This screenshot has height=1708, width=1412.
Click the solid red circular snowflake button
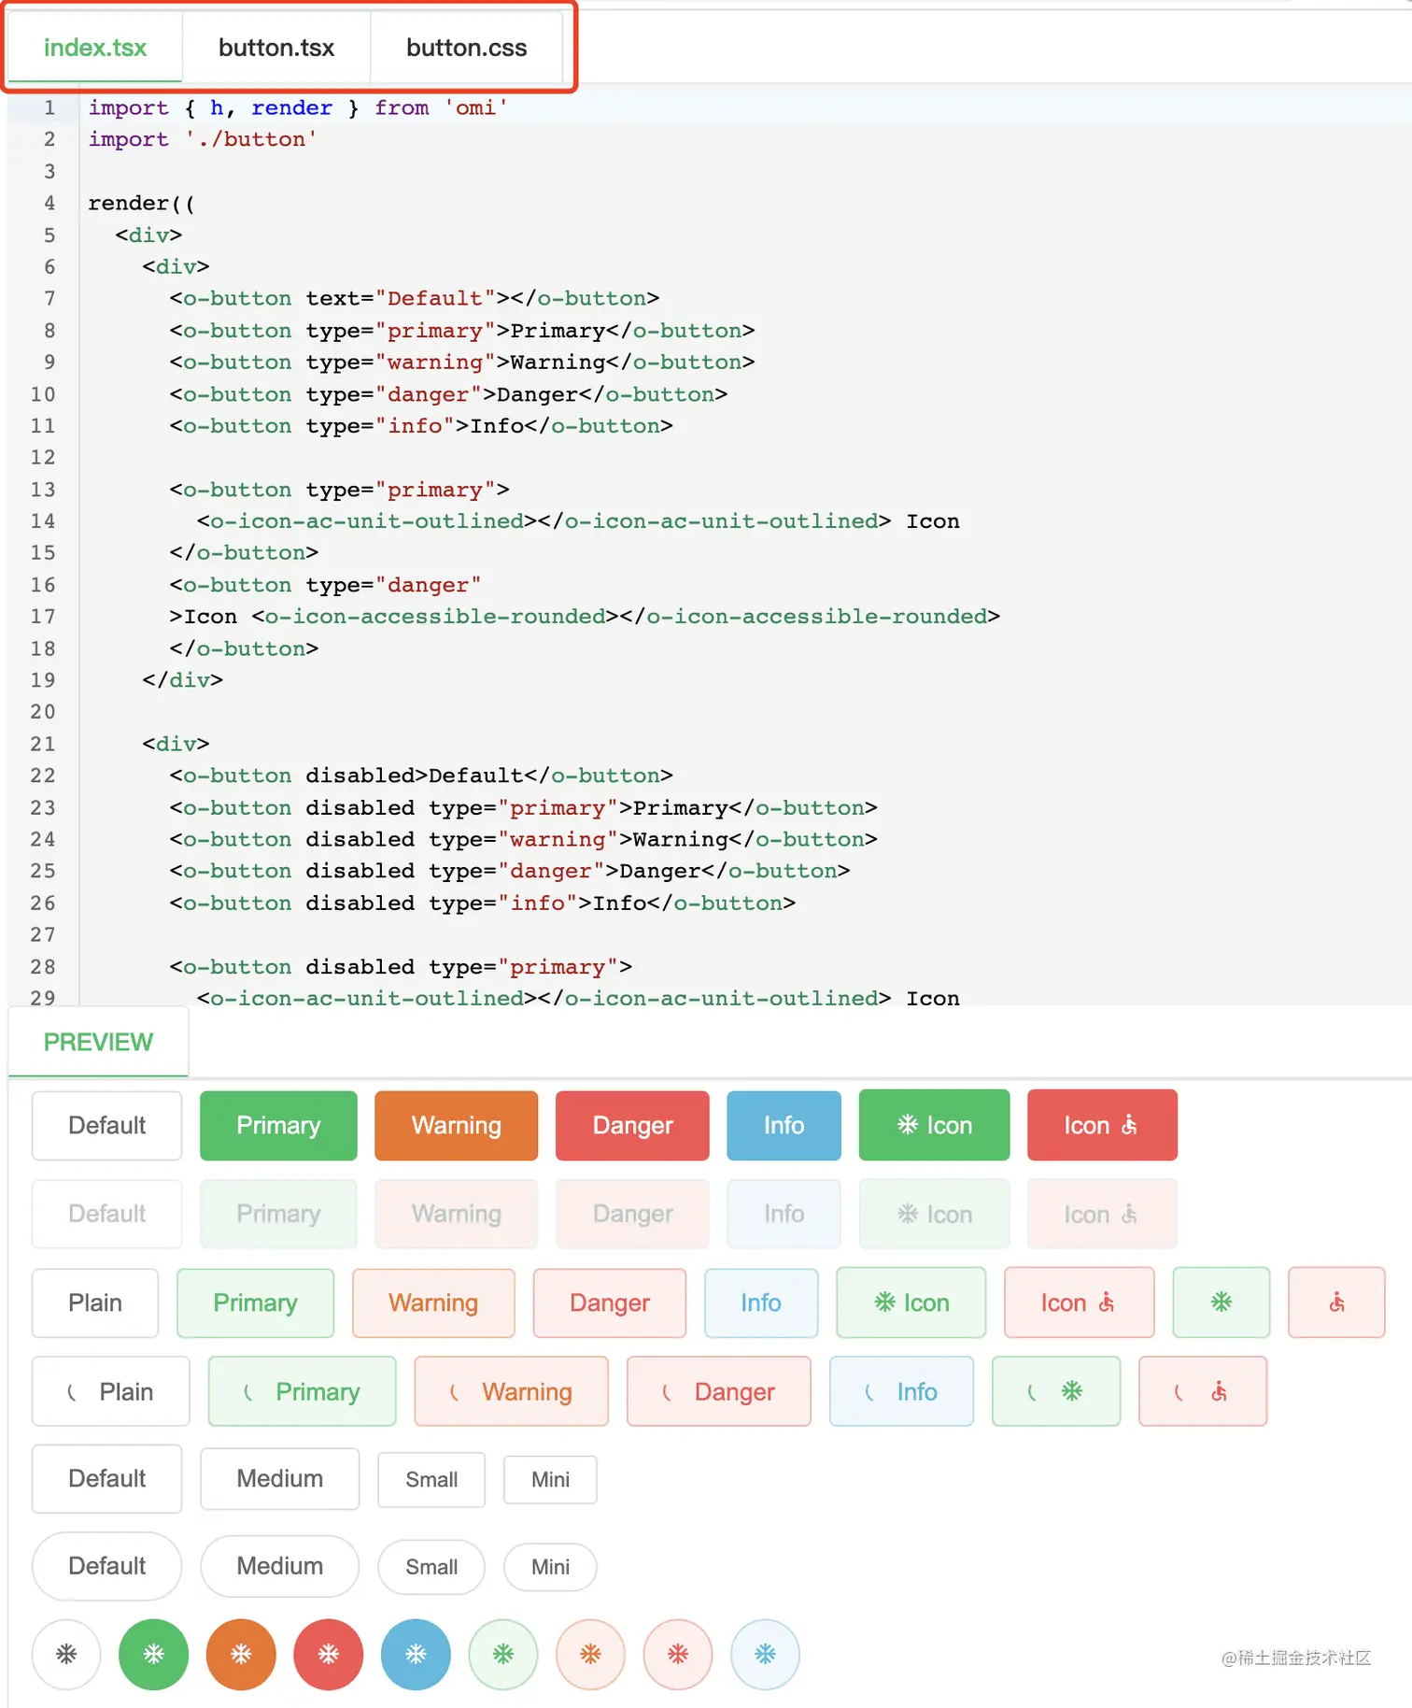[x=328, y=1655]
